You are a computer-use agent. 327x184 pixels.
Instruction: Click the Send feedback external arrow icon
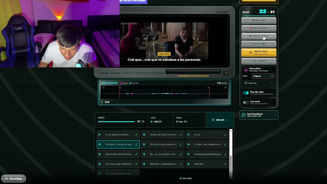[x=275, y=115]
